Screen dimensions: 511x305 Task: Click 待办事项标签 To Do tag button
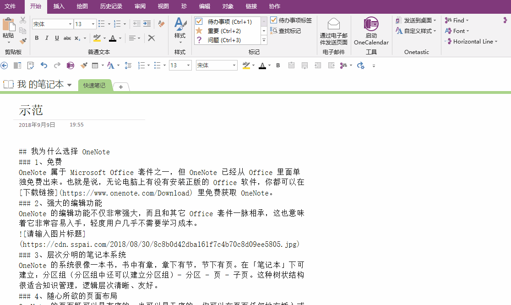click(291, 20)
